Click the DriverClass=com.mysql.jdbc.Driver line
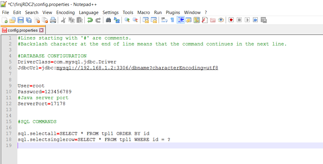The image size is (323, 164). [x=67, y=62]
